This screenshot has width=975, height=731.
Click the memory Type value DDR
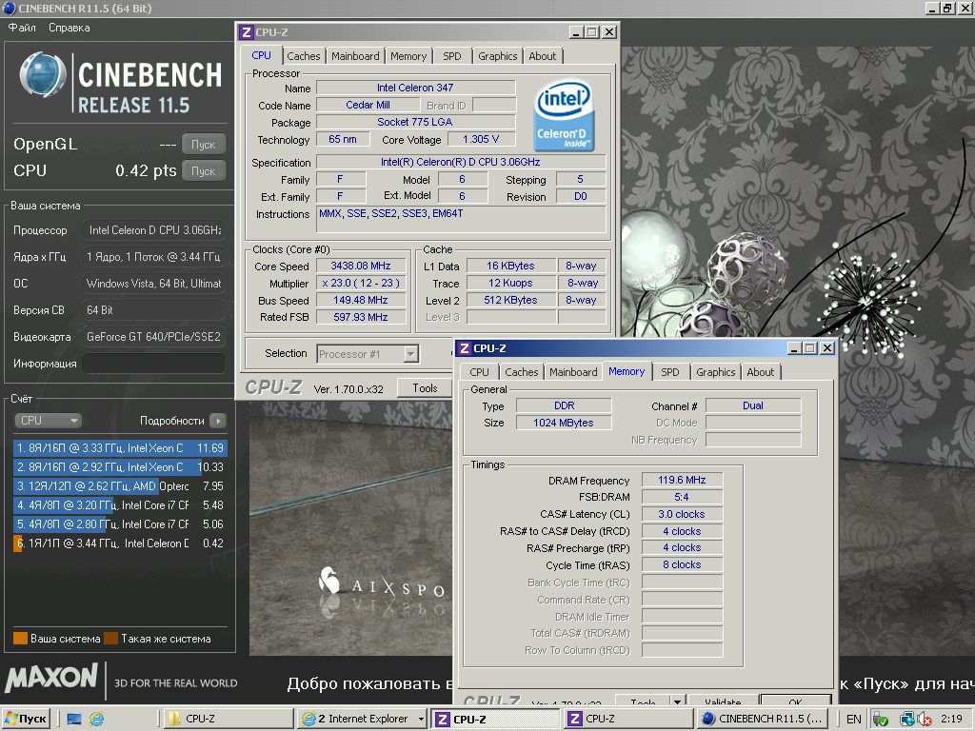click(564, 405)
